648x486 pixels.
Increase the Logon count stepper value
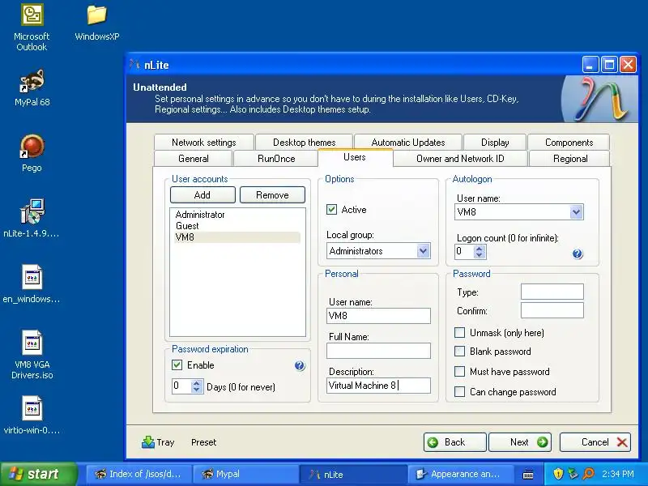click(x=480, y=249)
